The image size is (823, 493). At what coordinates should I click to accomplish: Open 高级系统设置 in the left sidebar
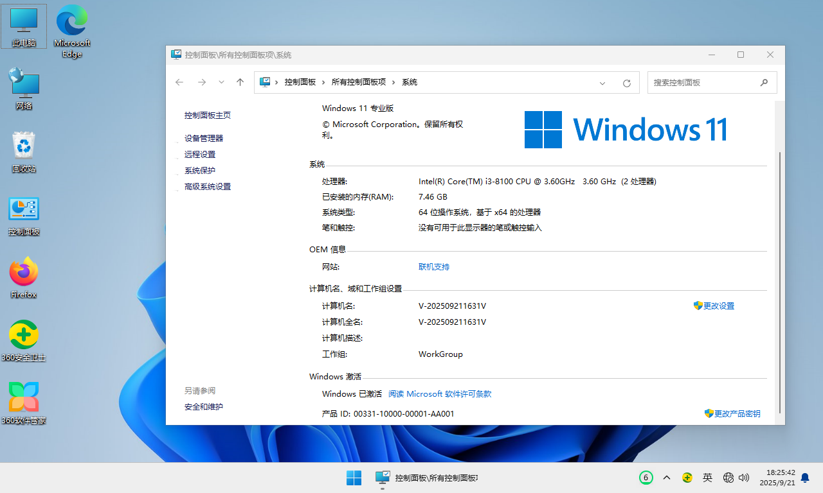pyautogui.click(x=208, y=186)
